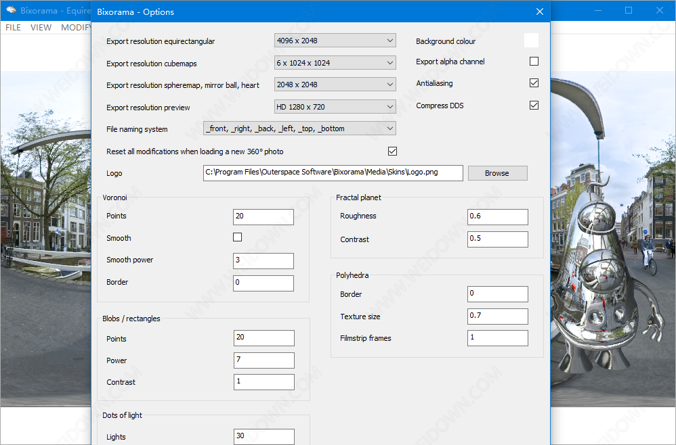Close the Bixorama Options dialog

click(x=539, y=11)
